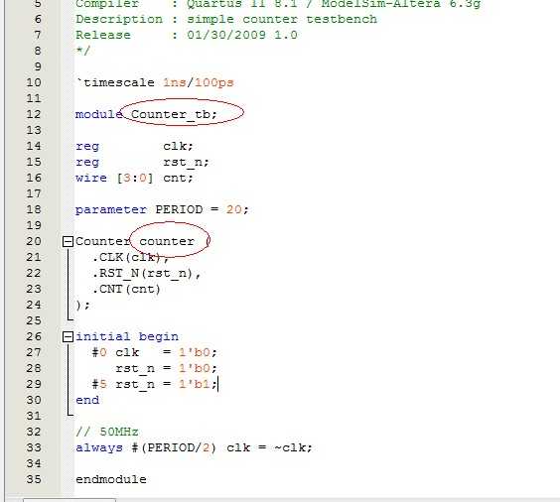This screenshot has width=560, height=502.
Task: Click the // 50MHz comment
Action: click(x=107, y=432)
